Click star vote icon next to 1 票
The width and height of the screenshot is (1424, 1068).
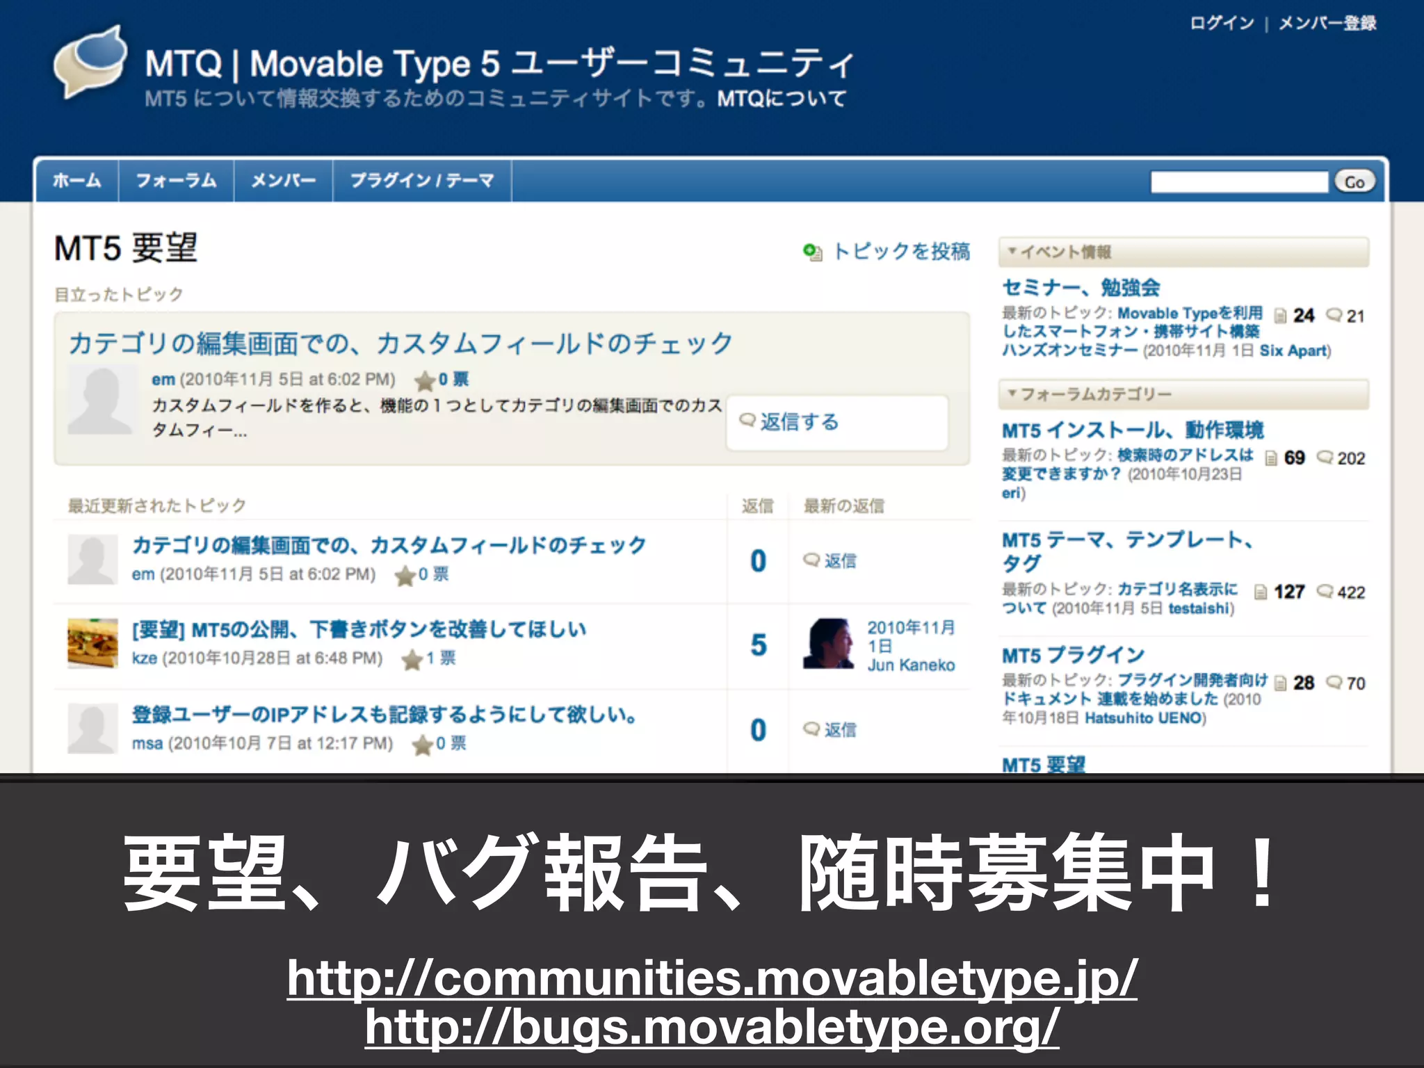tap(412, 659)
